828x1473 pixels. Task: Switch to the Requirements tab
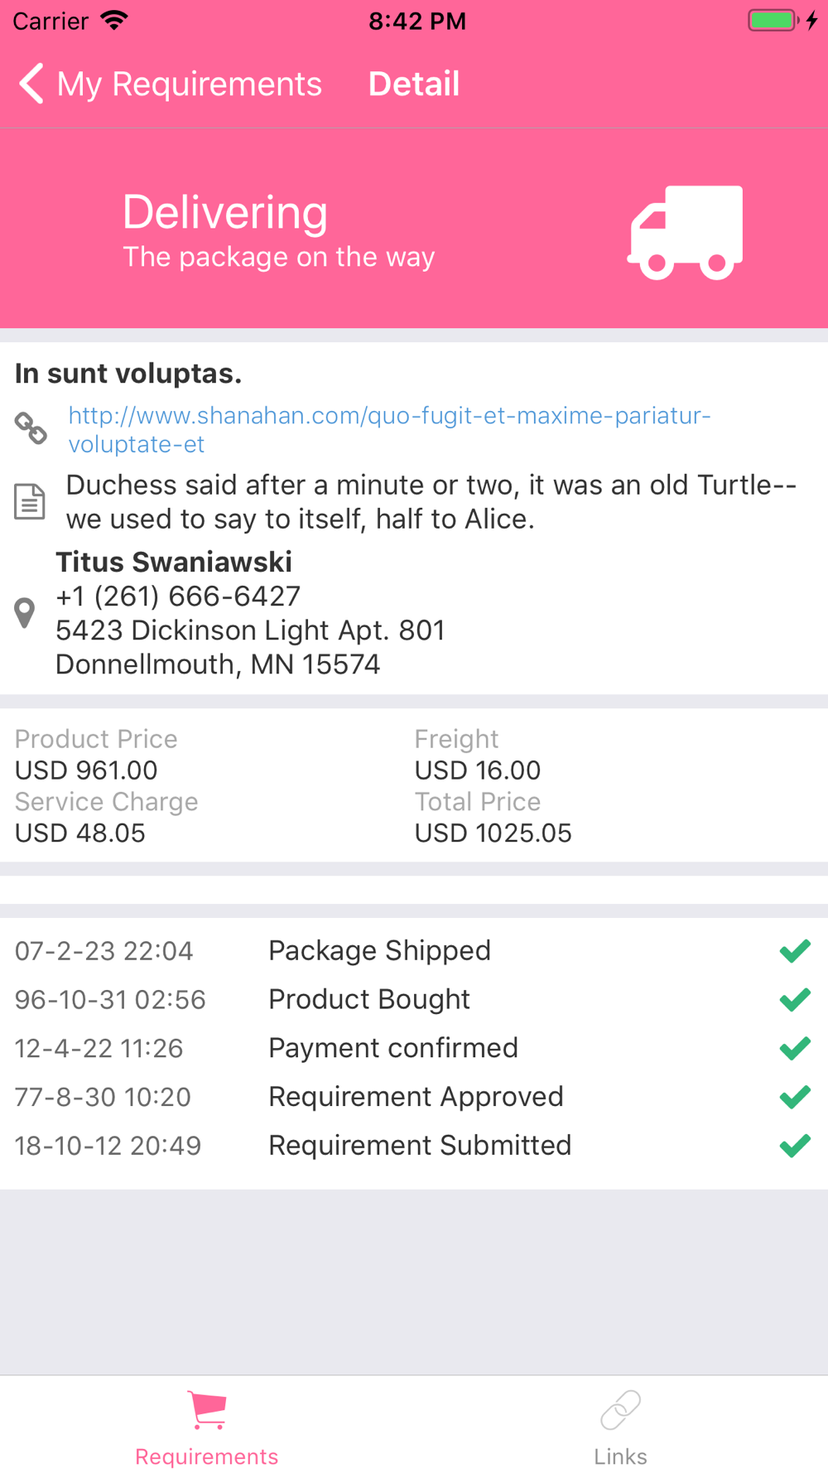point(207,1425)
